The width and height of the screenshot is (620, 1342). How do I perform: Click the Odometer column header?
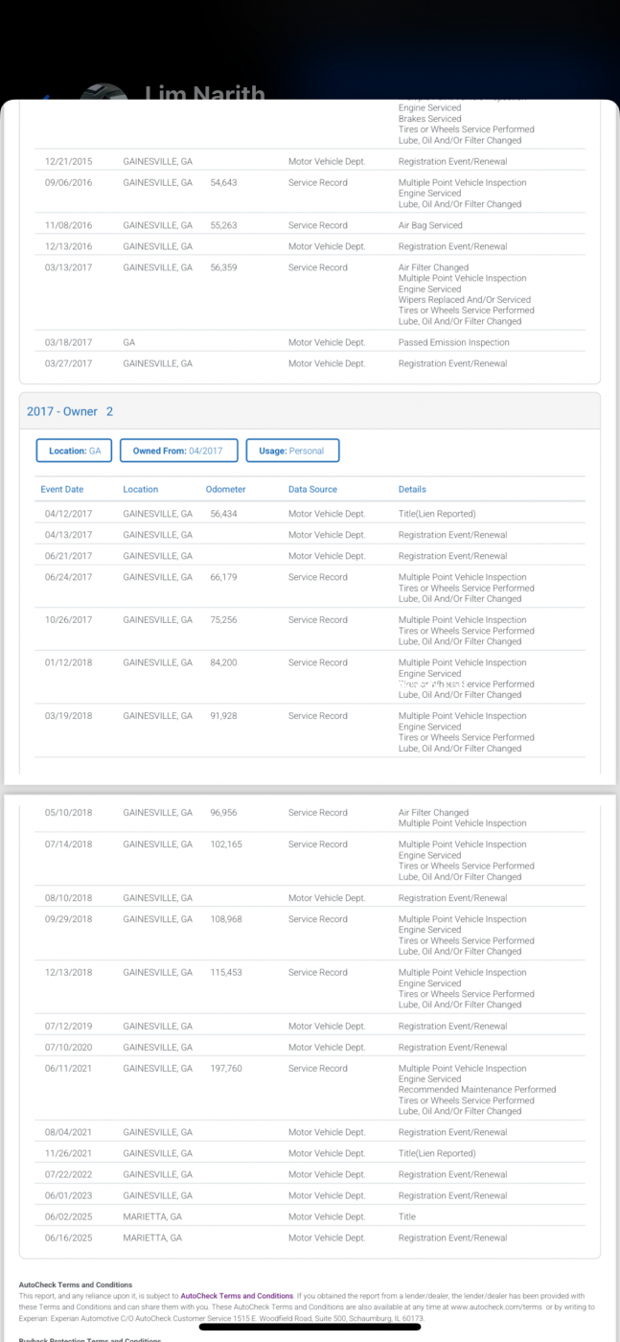(x=225, y=489)
